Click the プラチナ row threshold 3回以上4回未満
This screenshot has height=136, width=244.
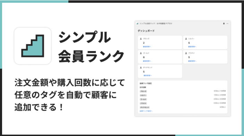pyautogui.click(x=220, y=103)
